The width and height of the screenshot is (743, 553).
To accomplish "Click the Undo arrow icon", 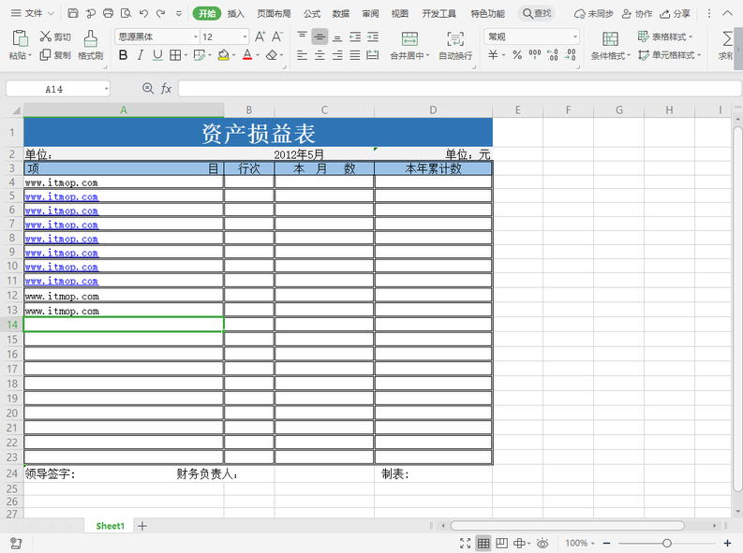I will 143,14.
